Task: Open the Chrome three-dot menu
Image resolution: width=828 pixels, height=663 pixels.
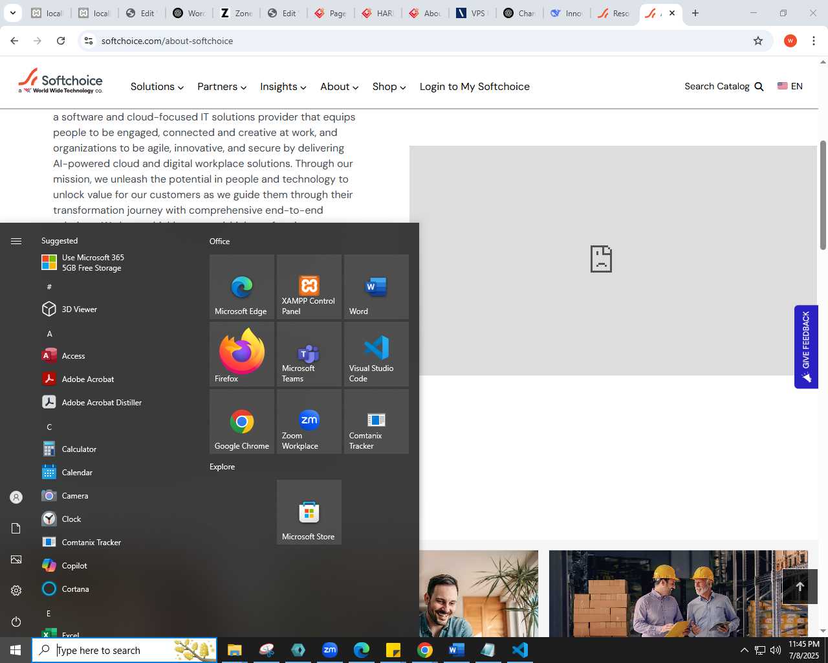Action: [814, 41]
